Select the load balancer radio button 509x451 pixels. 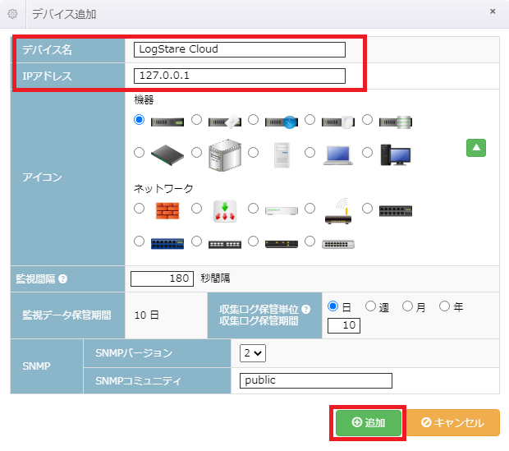point(196,209)
